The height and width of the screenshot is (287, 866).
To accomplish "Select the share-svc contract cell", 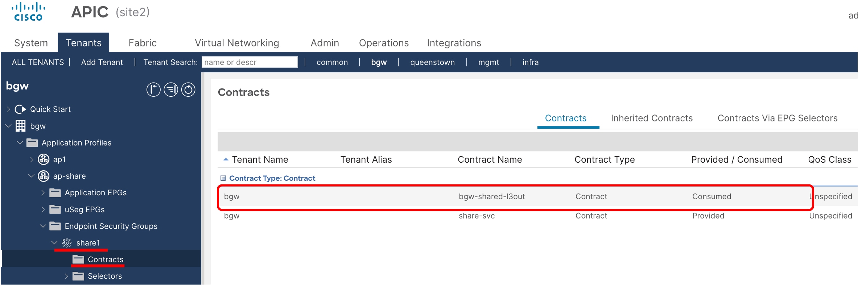I will (x=477, y=216).
